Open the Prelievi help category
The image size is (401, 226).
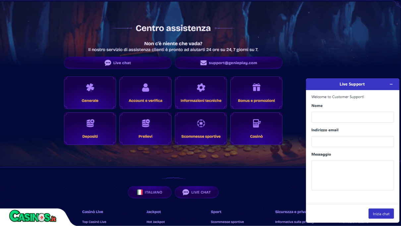pyautogui.click(x=145, y=129)
